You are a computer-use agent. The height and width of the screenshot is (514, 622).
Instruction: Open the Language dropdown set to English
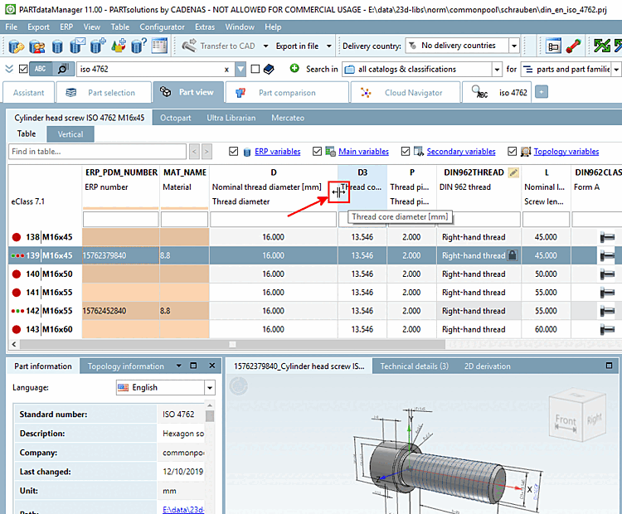pyautogui.click(x=209, y=387)
